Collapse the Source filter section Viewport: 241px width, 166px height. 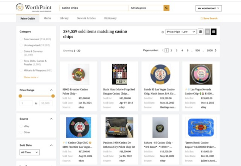51,119
